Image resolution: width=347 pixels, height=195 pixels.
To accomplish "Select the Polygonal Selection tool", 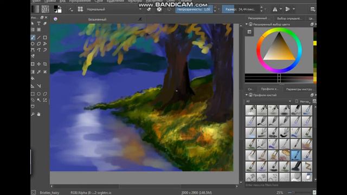I will tap(45, 94).
